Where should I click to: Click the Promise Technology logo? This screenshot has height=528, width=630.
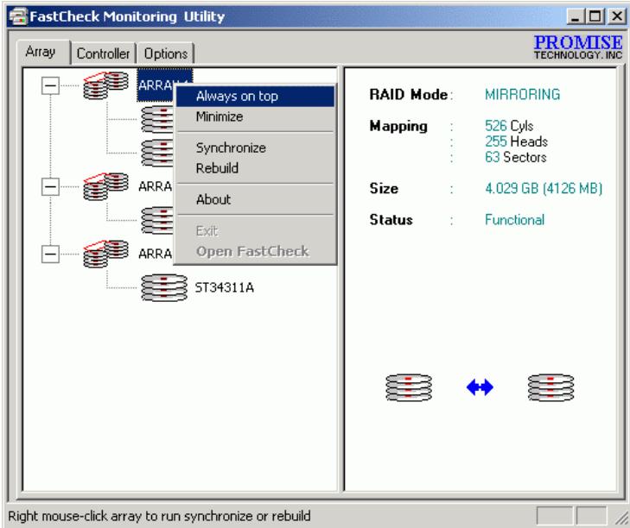tap(578, 47)
